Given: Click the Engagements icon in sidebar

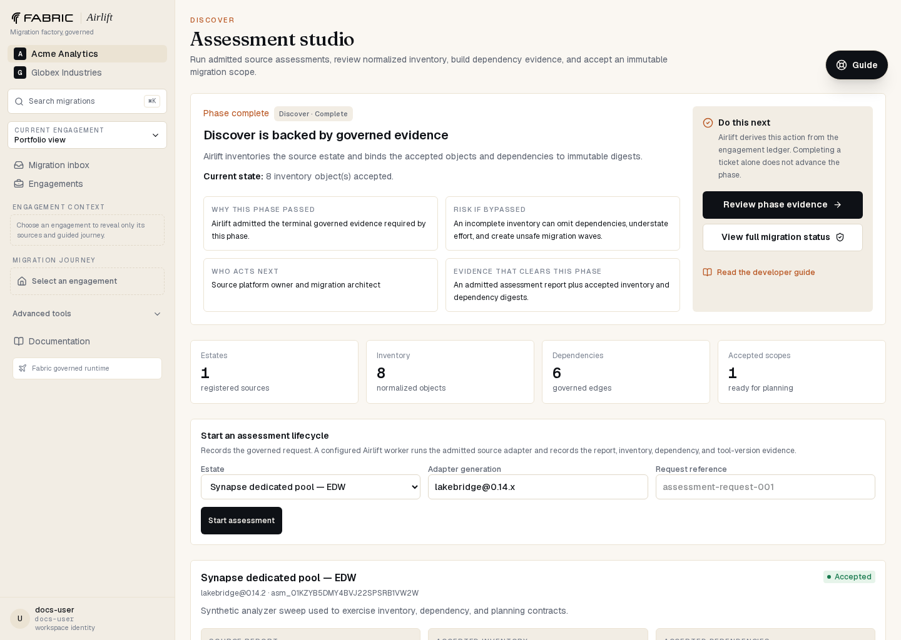Looking at the screenshot, I should (19, 184).
